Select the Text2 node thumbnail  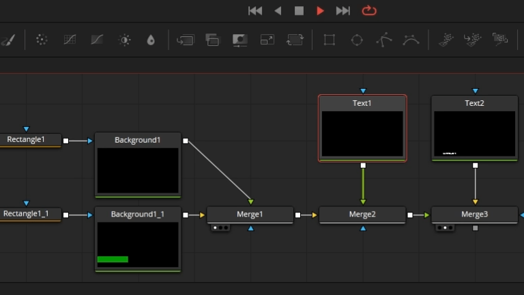click(x=475, y=134)
